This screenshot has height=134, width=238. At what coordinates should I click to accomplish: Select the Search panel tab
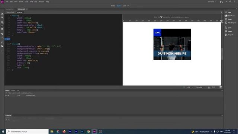tap(7, 90)
